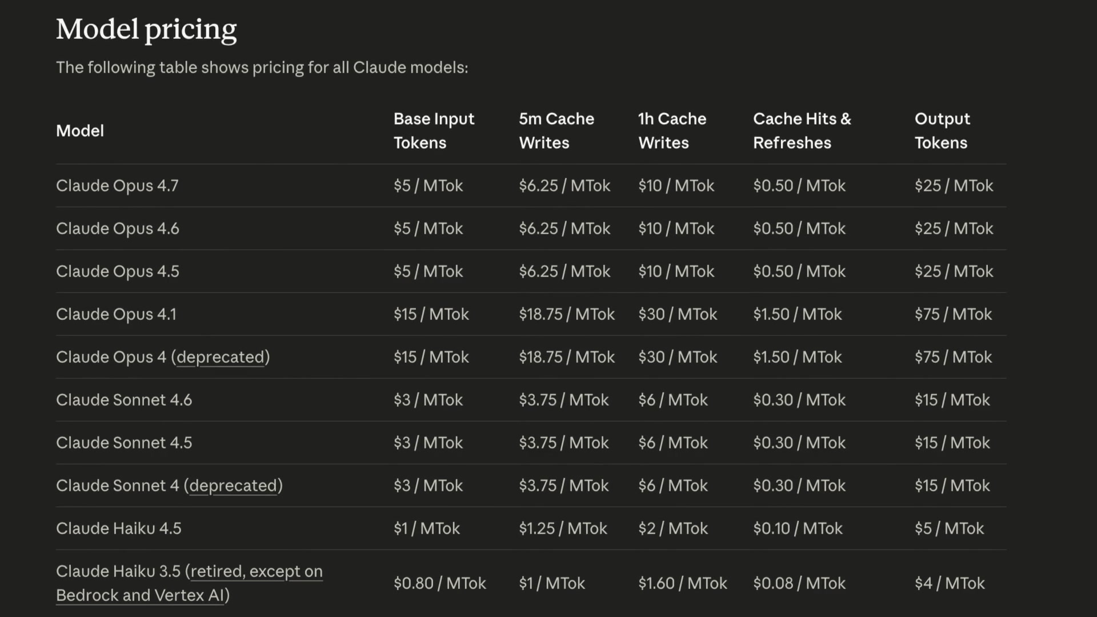The height and width of the screenshot is (617, 1097).
Task: Select the Base Input Tokens column header
Action: [x=434, y=131]
